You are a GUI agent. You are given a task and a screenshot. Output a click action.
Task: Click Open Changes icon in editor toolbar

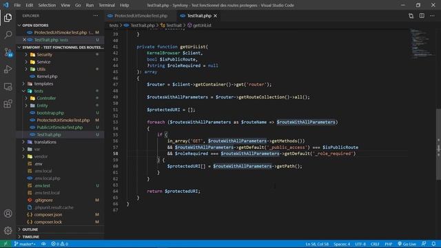click(411, 16)
